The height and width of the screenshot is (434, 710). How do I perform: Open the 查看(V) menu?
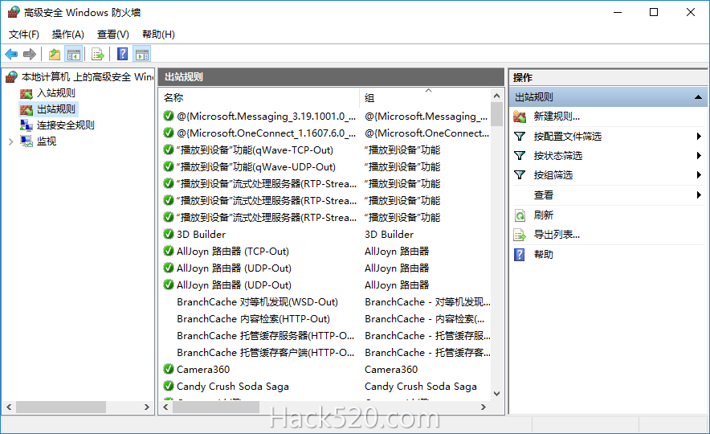pyautogui.click(x=112, y=35)
